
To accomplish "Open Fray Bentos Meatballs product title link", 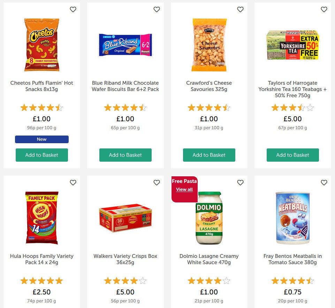I will (x=293, y=259).
